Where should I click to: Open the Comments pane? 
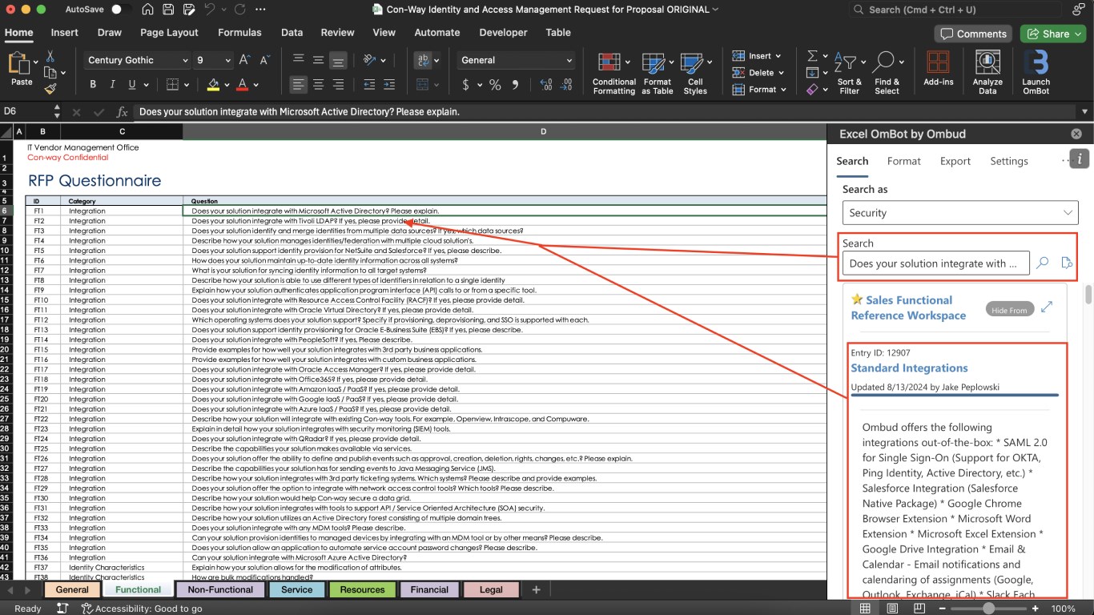coord(973,34)
